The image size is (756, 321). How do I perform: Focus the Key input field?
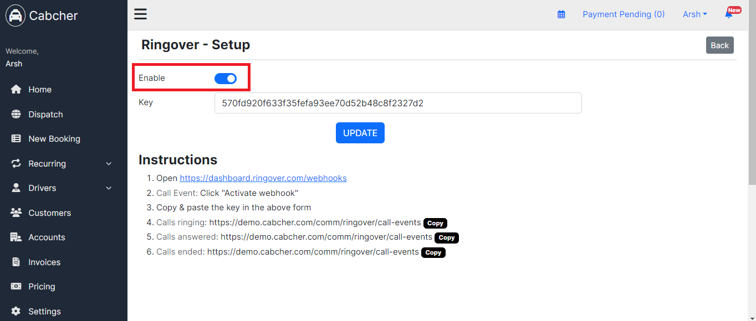point(398,103)
